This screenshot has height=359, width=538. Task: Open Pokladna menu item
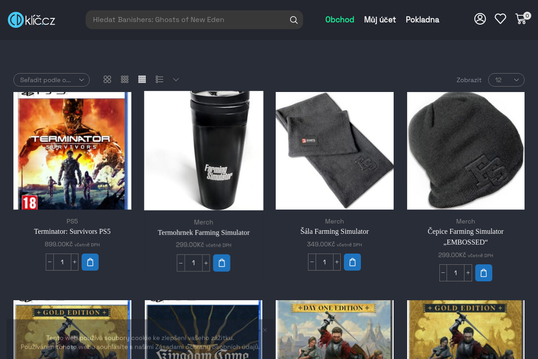[x=422, y=20]
